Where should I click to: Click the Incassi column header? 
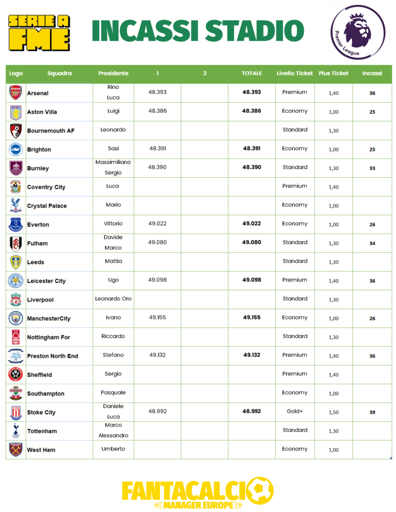pos(372,73)
